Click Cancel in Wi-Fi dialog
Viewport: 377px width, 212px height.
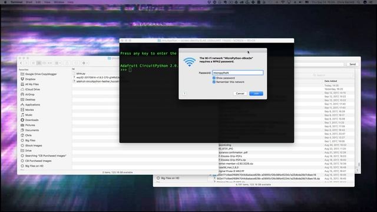240,94
